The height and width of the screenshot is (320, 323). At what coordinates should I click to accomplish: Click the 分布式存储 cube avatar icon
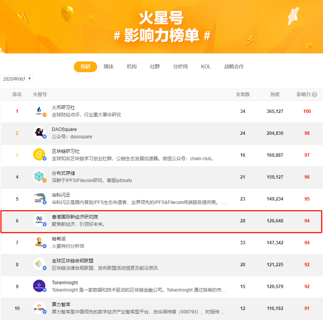click(39, 177)
